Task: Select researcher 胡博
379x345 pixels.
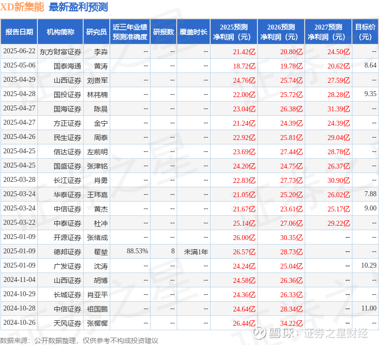Action: (101, 280)
